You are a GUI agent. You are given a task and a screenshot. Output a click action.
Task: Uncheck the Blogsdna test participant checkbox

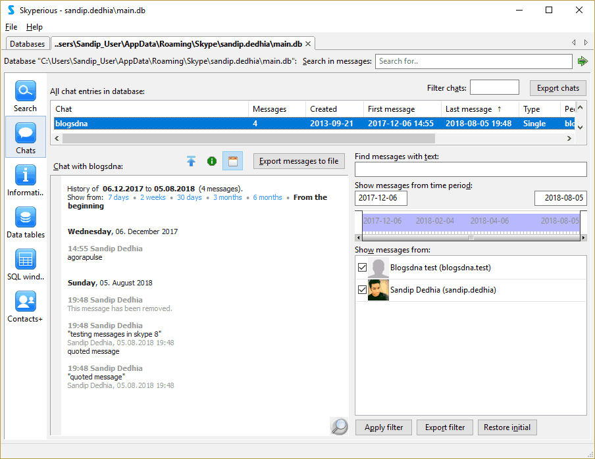(x=362, y=268)
